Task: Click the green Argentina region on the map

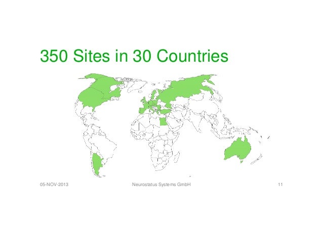Action: click(x=97, y=164)
